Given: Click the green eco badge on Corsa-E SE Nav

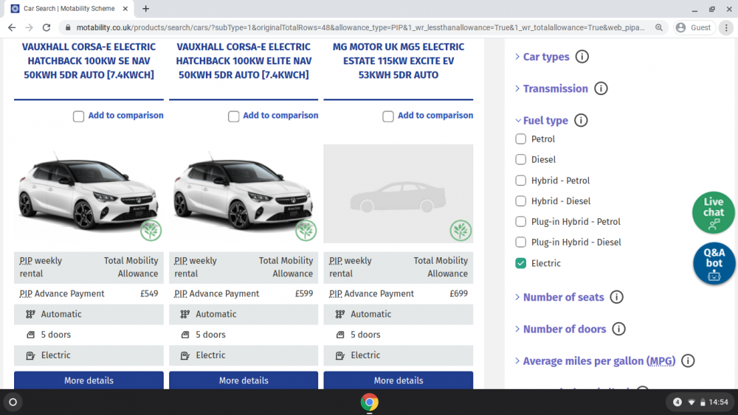Looking at the screenshot, I should click(151, 230).
